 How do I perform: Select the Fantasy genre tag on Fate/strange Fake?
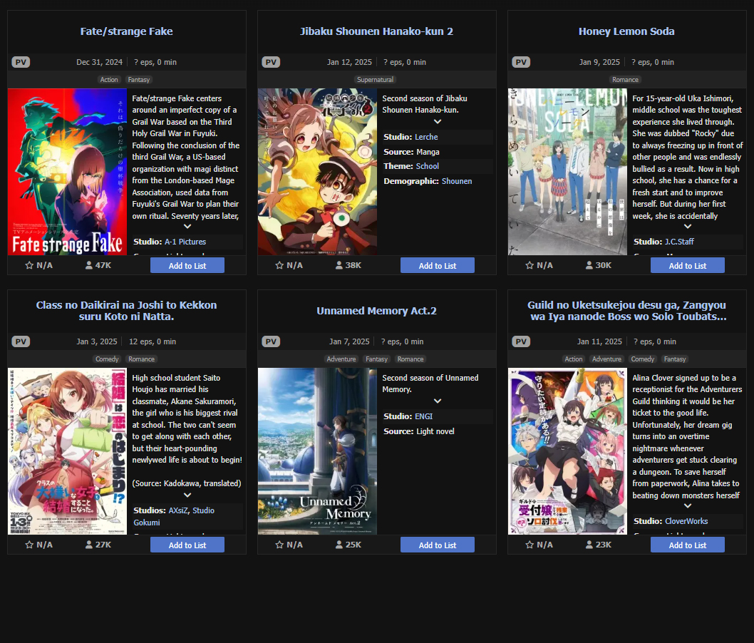[x=139, y=80]
